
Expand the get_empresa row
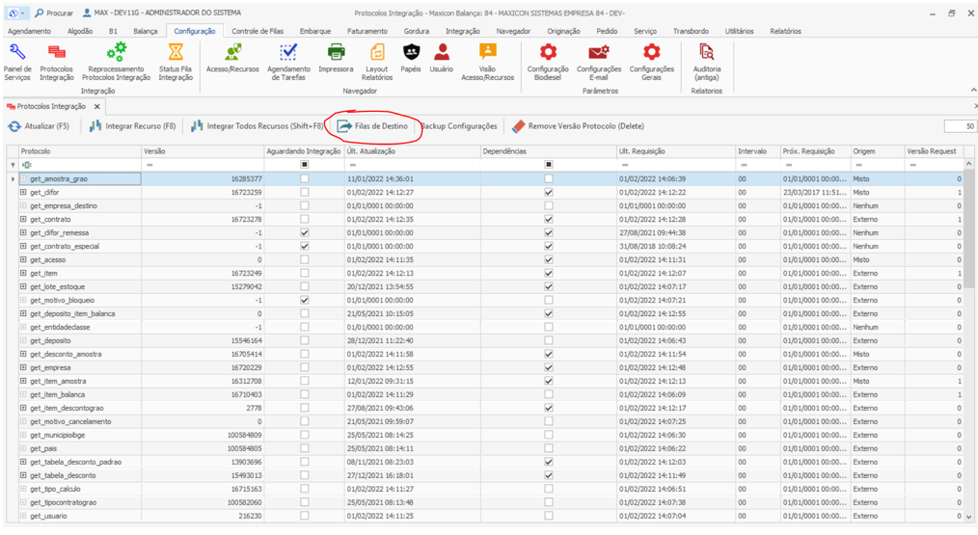23,367
